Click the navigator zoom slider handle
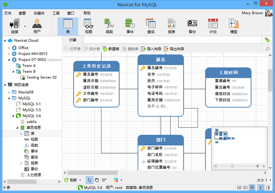The width and height of the screenshot is (275, 193). click(x=233, y=166)
